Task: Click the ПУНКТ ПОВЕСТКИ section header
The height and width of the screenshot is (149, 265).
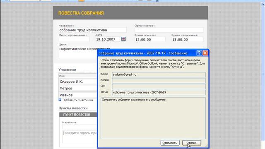Action: (78, 115)
